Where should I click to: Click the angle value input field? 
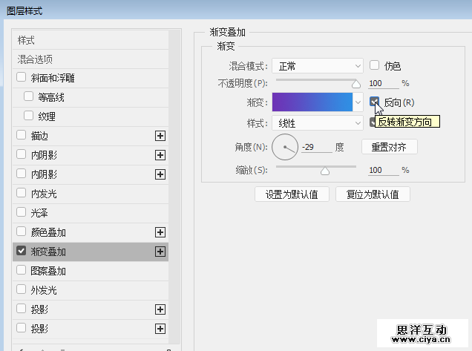click(317, 147)
